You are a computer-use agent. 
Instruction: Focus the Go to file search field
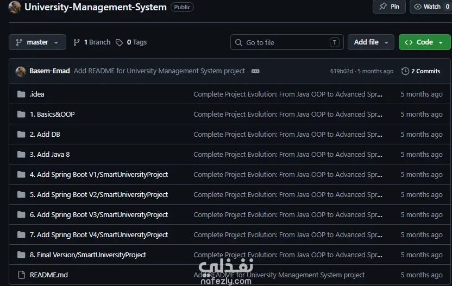[287, 42]
